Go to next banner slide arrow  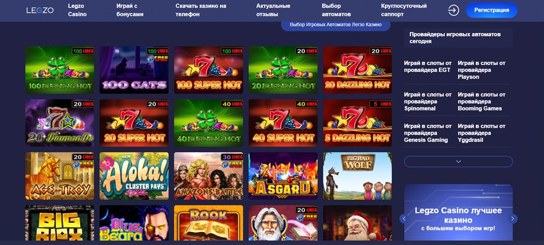pos(513,218)
